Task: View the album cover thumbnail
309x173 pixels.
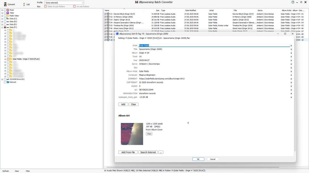Action: [x=132, y=134]
